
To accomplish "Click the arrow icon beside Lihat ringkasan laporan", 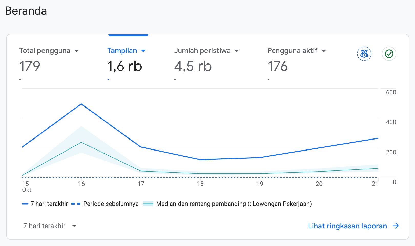I will pyautogui.click(x=396, y=226).
